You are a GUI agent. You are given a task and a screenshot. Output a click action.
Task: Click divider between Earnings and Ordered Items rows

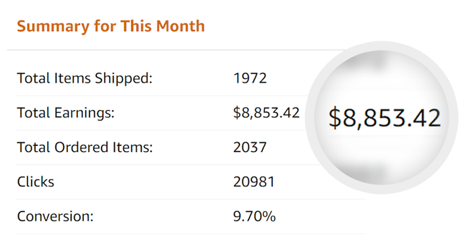coord(163,130)
